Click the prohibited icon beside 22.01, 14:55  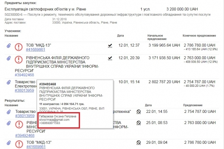(139, 111)
